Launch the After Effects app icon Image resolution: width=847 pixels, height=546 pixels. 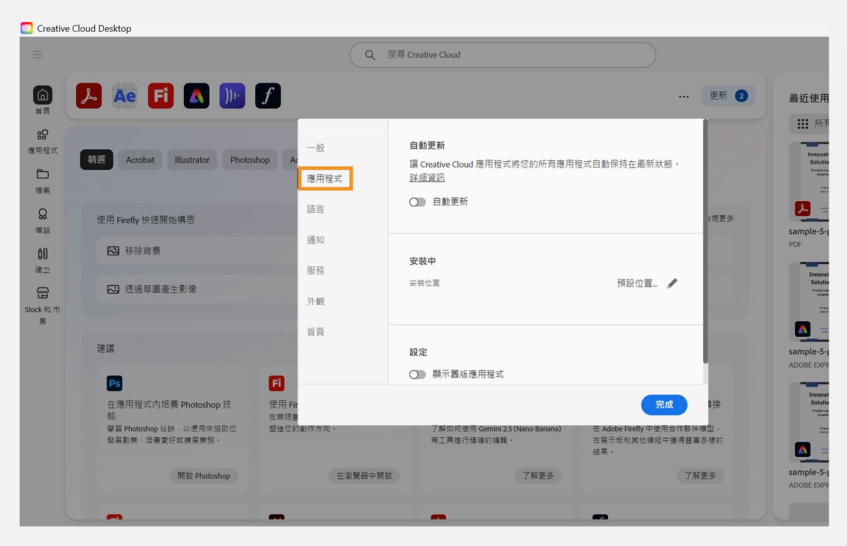tap(125, 96)
